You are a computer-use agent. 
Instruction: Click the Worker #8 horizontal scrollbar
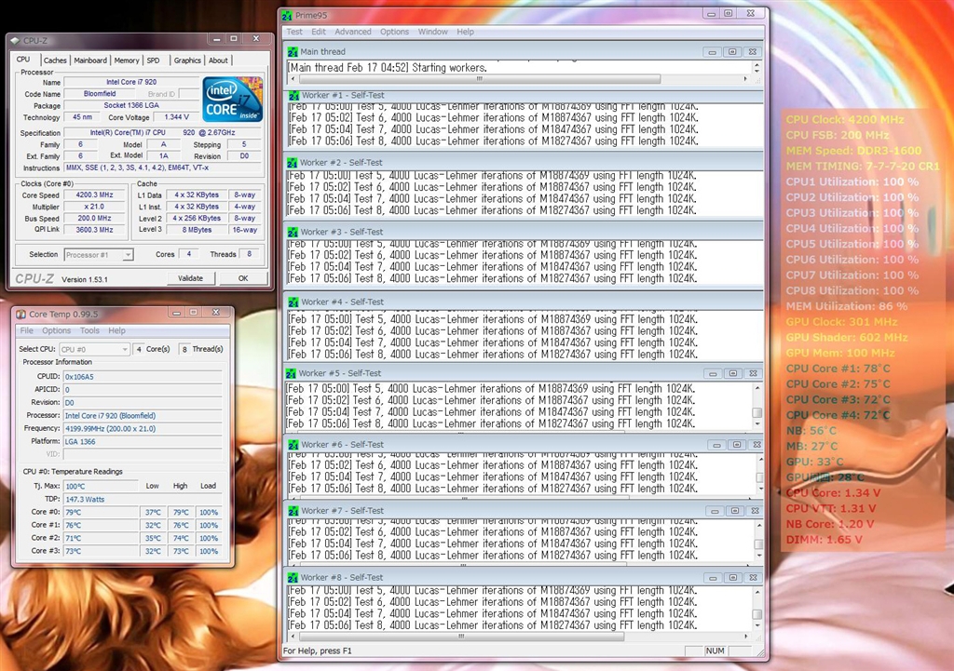coord(518,637)
